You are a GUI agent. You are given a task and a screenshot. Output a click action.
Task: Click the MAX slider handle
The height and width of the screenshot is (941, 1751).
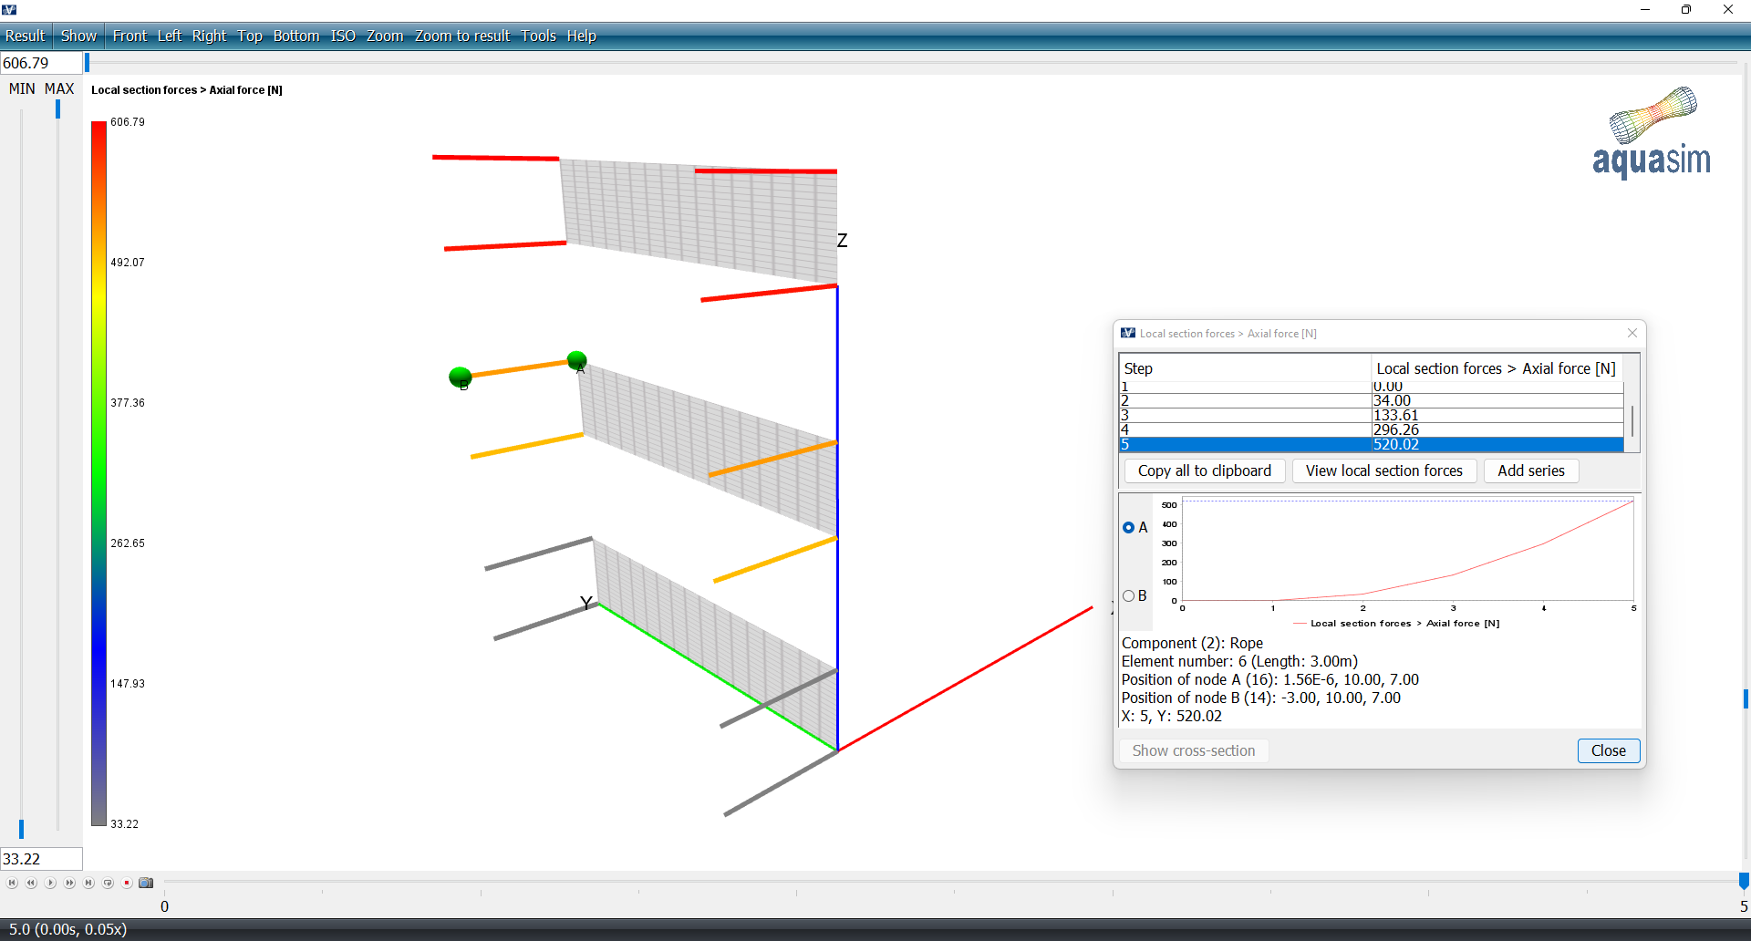coord(57,109)
